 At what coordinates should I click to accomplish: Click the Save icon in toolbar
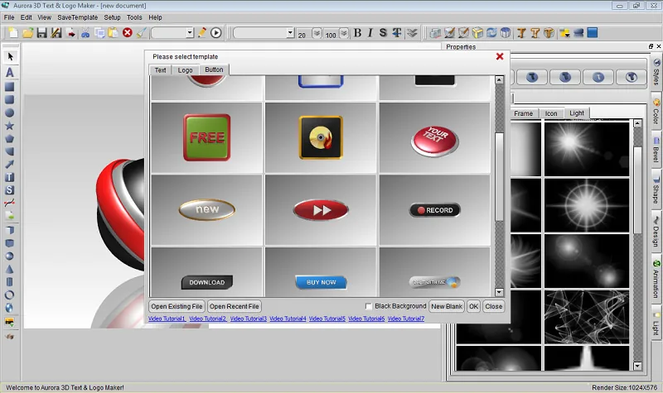click(x=42, y=33)
